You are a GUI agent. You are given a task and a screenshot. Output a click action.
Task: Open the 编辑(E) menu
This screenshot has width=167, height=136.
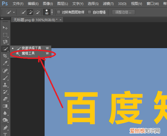point(33,4)
